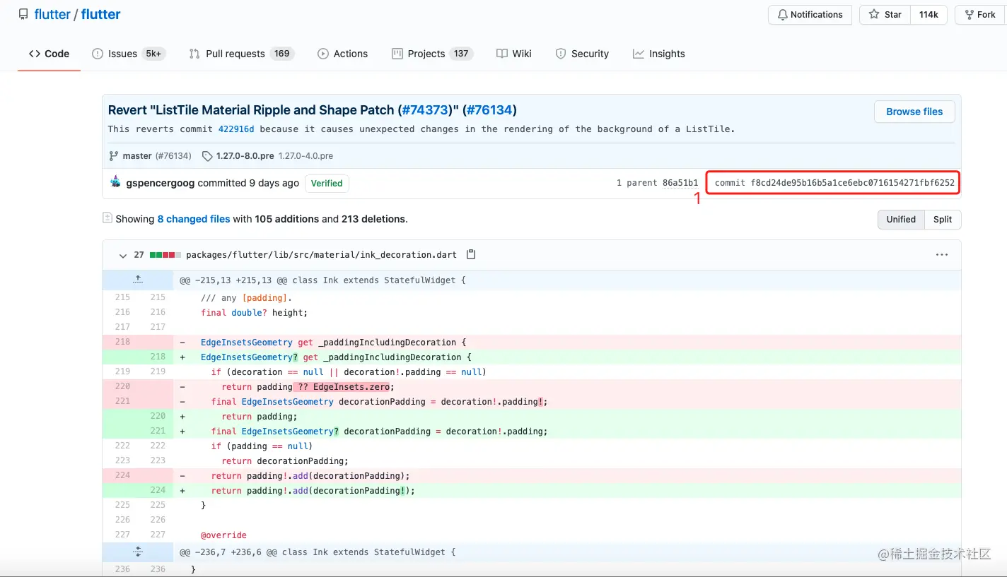Click deleted line number 224

(122, 475)
